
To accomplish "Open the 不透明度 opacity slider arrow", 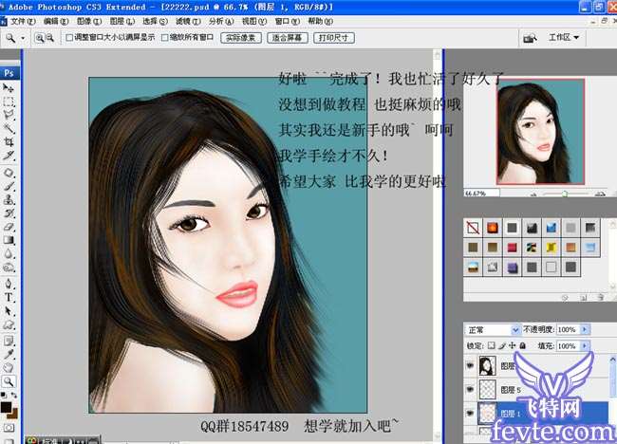I will pyautogui.click(x=585, y=329).
